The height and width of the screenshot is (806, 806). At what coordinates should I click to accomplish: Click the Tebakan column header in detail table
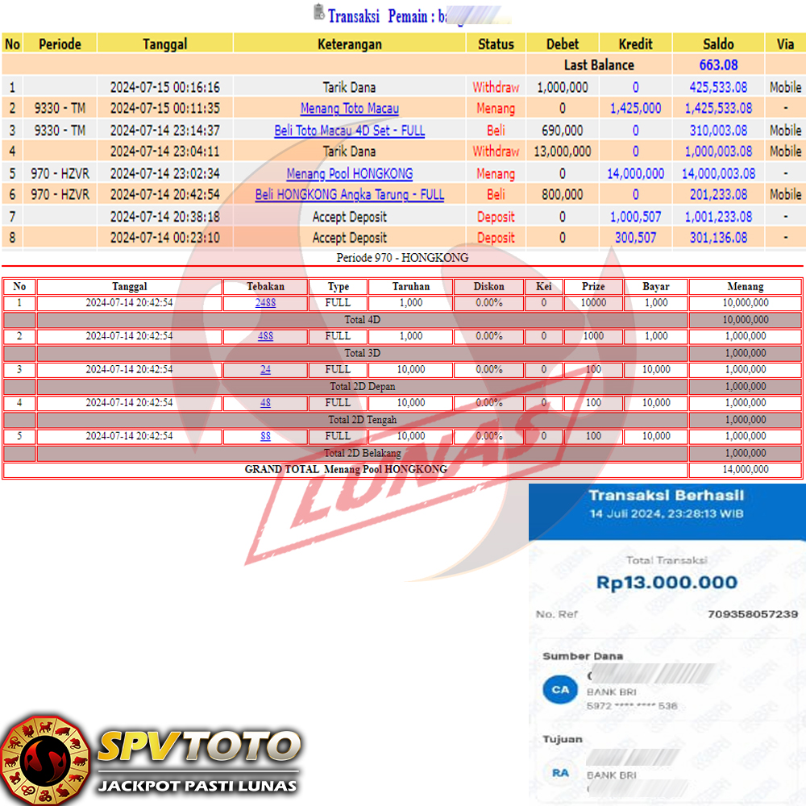coord(265,286)
